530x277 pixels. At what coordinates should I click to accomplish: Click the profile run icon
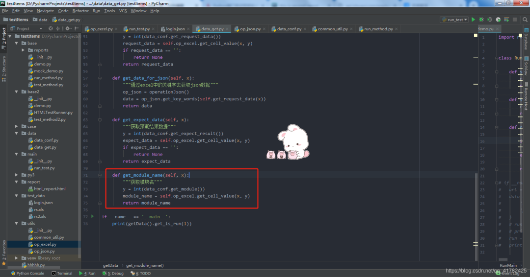click(498, 20)
